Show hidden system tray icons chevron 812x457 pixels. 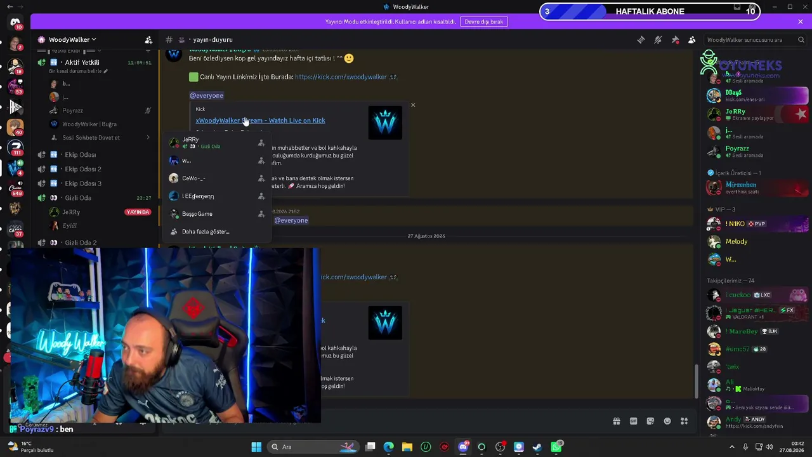[731, 447]
